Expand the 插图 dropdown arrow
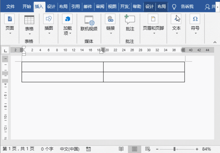 pyautogui.click(x=49, y=33)
